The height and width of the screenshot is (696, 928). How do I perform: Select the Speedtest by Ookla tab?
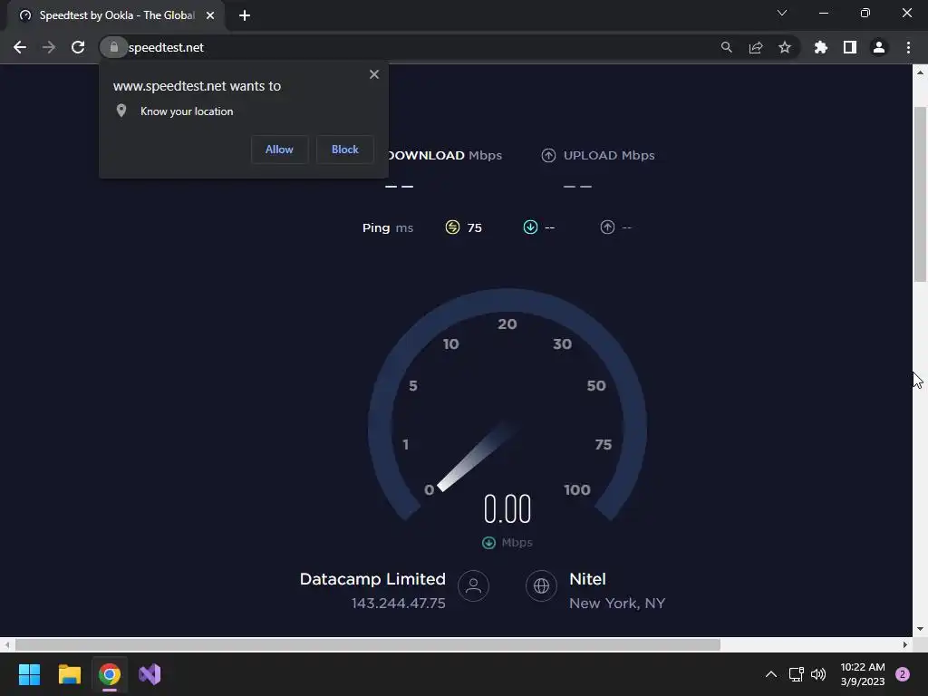115,15
